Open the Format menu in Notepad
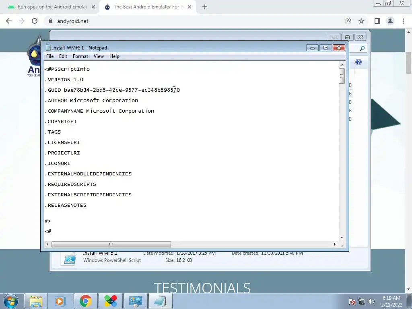Image resolution: width=412 pixels, height=309 pixels. pyautogui.click(x=80, y=56)
